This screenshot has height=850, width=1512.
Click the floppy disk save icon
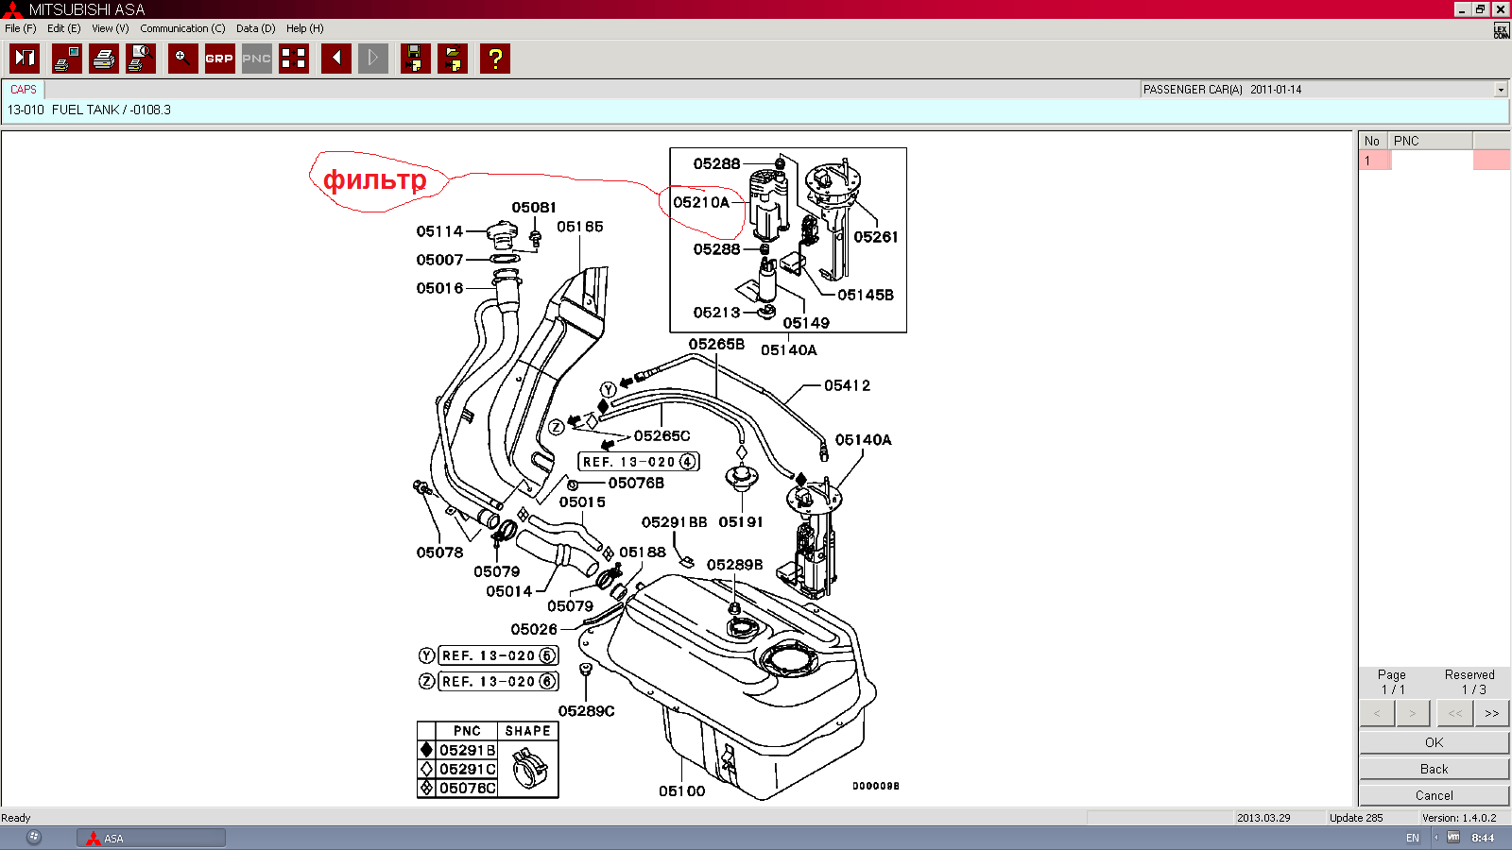[415, 59]
